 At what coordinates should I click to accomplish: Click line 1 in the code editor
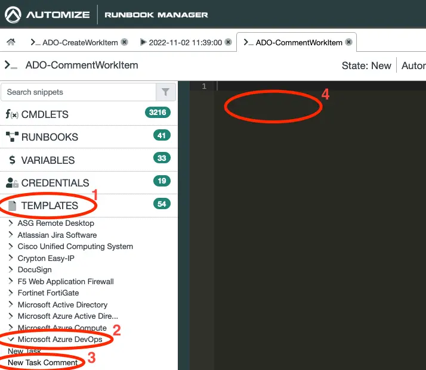316,86
